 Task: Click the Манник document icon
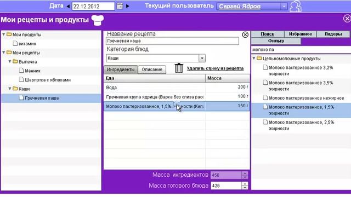(21, 71)
